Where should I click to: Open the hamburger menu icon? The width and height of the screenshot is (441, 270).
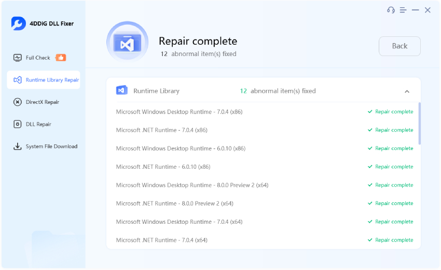[403, 10]
